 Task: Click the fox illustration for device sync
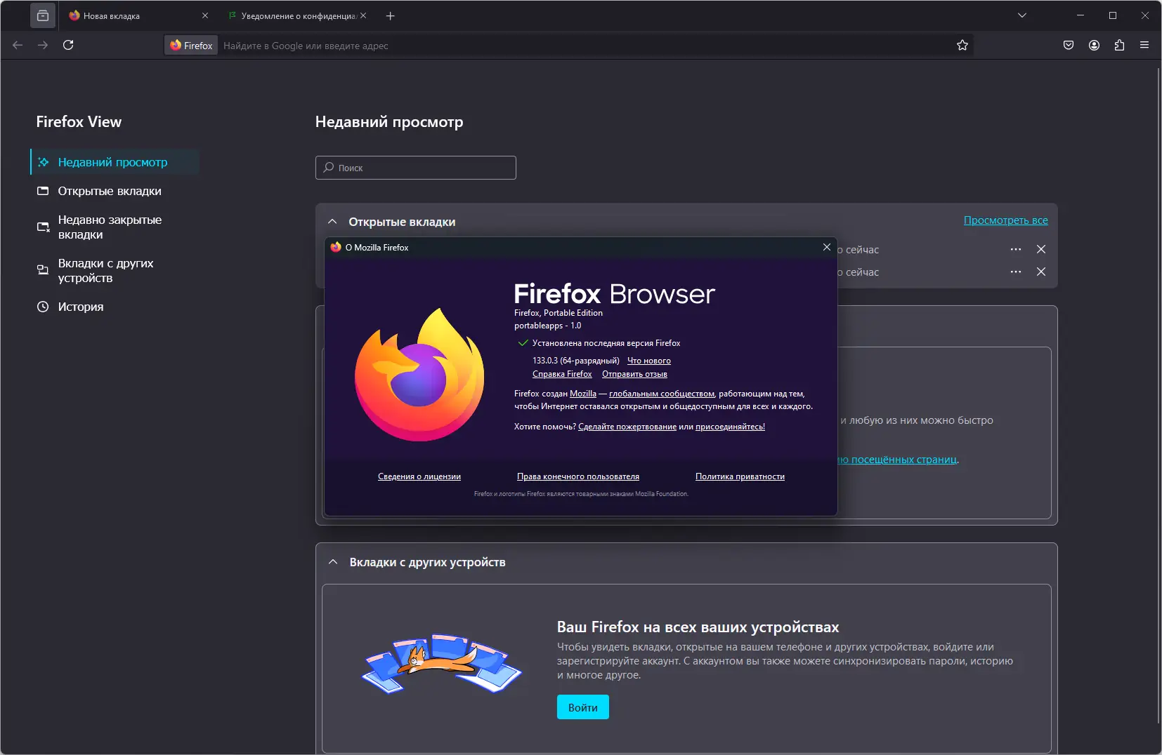point(441,663)
